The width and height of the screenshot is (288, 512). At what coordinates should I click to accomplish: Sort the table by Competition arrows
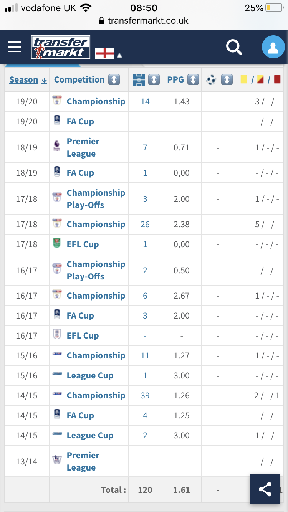click(x=114, y=80)
